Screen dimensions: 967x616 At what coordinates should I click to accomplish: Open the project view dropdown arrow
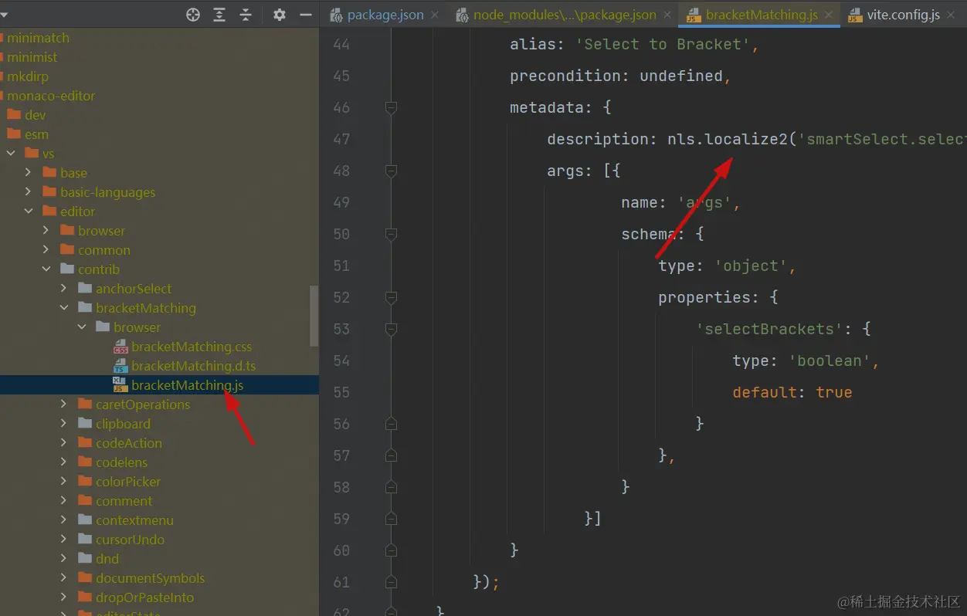click(3, 15)
